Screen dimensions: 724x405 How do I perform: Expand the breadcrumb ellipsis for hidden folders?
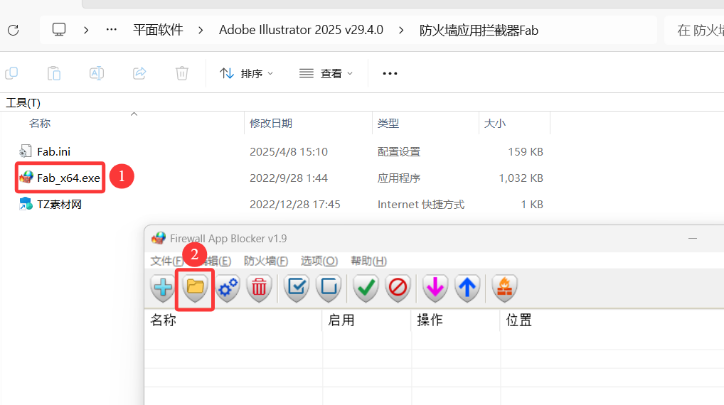[111, 30]
